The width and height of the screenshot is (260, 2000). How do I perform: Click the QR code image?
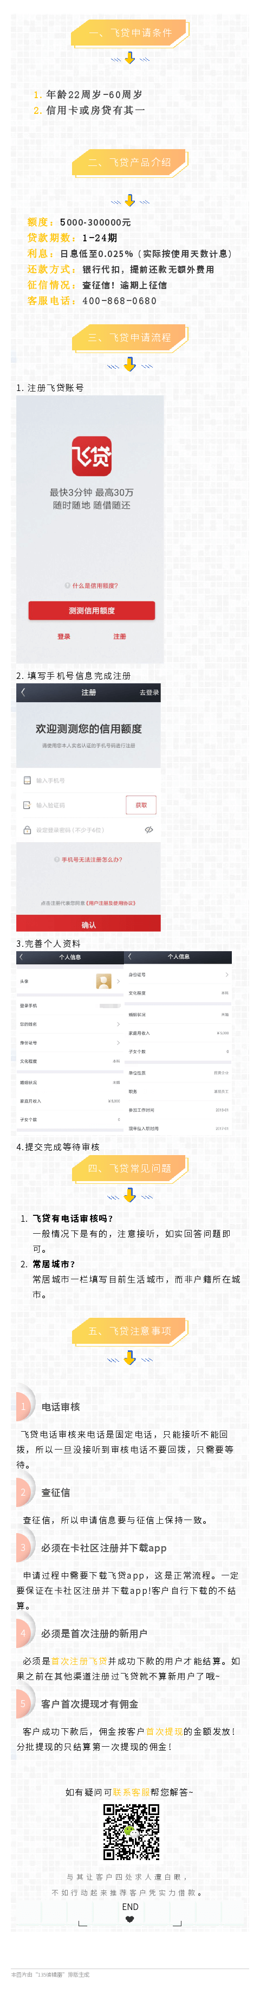tap(132, 1832)
